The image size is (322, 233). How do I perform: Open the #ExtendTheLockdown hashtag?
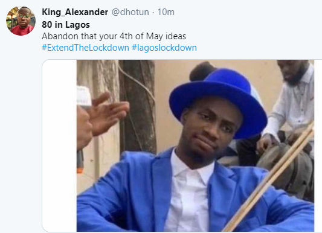click(x=85, y=48)
